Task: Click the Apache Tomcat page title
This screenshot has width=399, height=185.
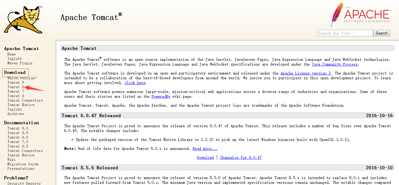Action: pos(91,17)
